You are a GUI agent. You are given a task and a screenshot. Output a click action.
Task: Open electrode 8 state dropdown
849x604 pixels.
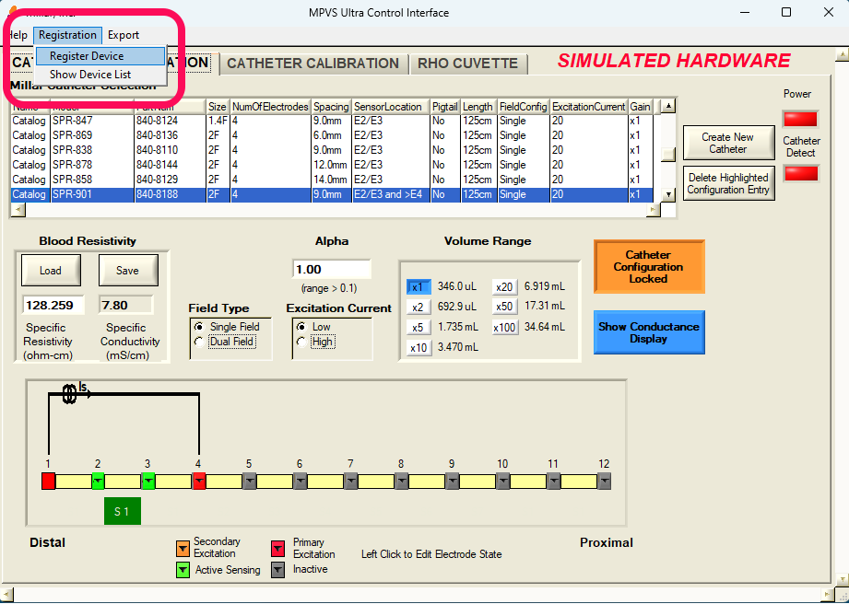pos(401,482)
